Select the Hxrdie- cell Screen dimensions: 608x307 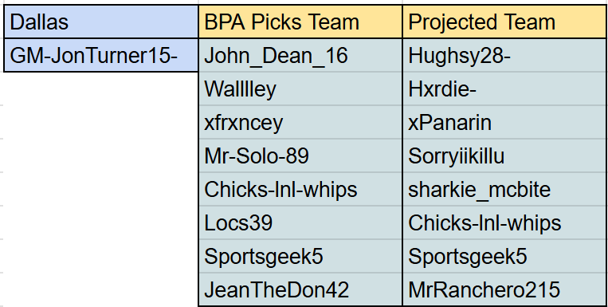point(504,89)
